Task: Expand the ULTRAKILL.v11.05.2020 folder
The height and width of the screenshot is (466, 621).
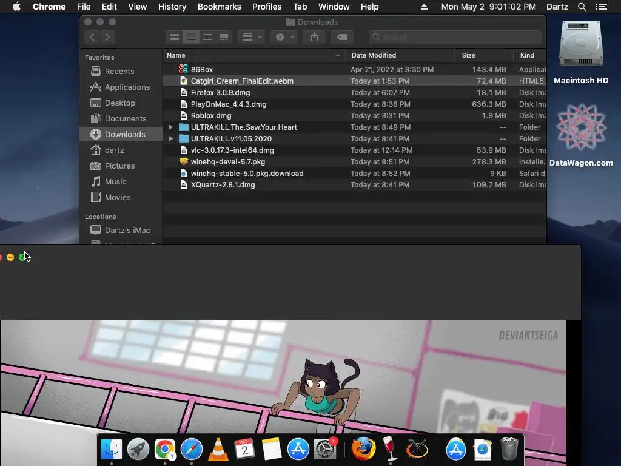Action: tap(170, 139)
